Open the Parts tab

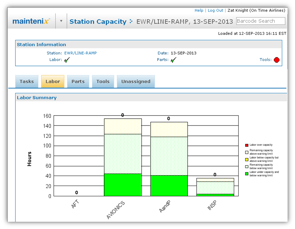coord(78,81)
